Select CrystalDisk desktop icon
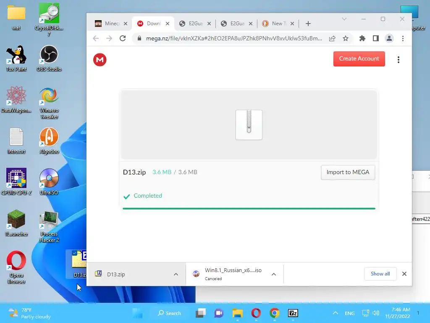Viewport: 430px width, 323px height. tap(49, 20)
